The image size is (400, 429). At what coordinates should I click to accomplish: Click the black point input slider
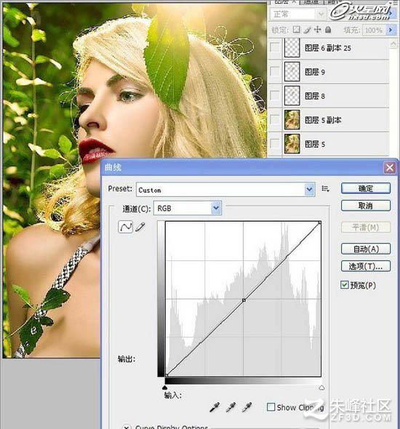[164, 388]
